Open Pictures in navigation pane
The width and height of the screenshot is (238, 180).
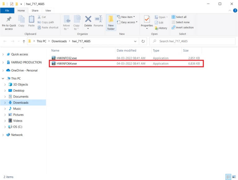[18, 115]
